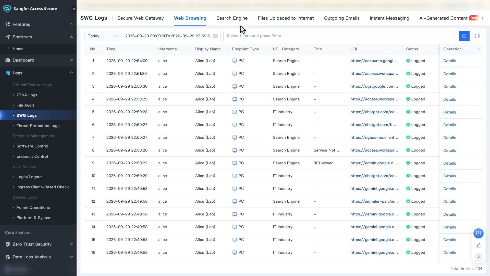490x276 pixels.
Task: Open Details for log entry 16
Action: [450, 252]
